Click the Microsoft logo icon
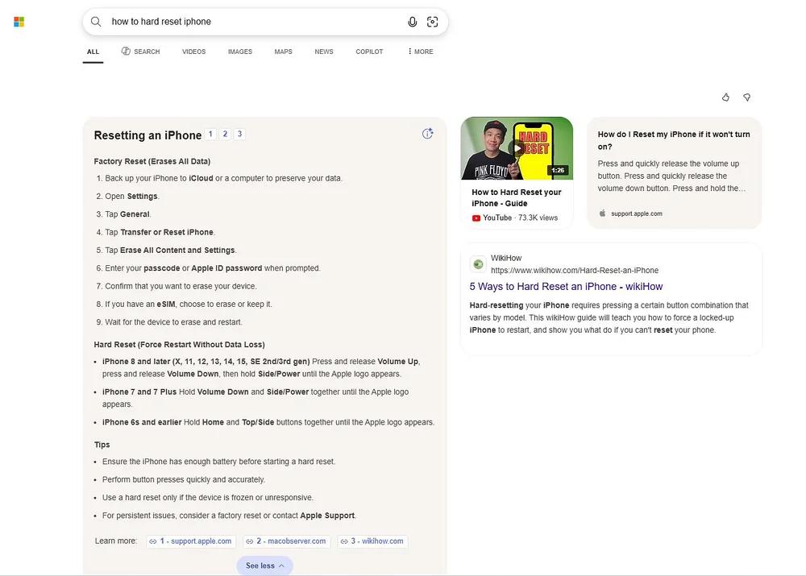 tap(19, 22)
